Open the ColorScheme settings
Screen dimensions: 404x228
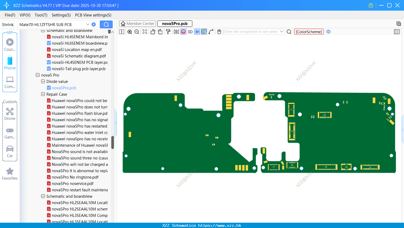(x=309, y=32)
